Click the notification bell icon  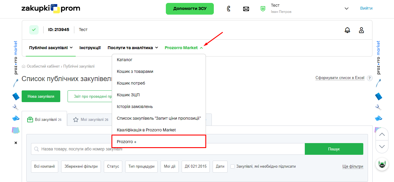point(347,30)
